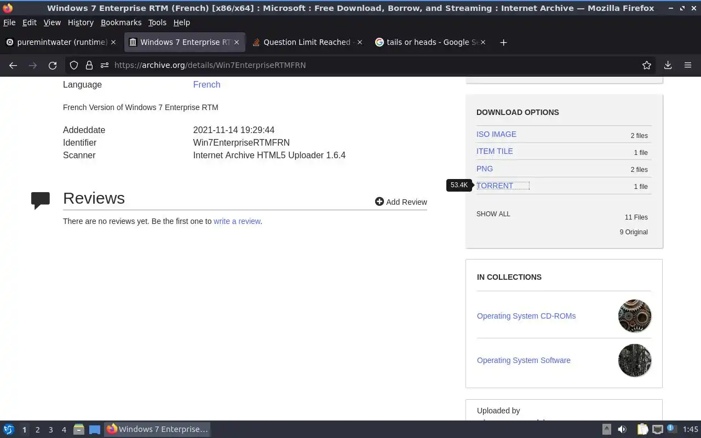
Task: Click the Addeddate value 2021-11-14 19:29:44
Action: 234,130
